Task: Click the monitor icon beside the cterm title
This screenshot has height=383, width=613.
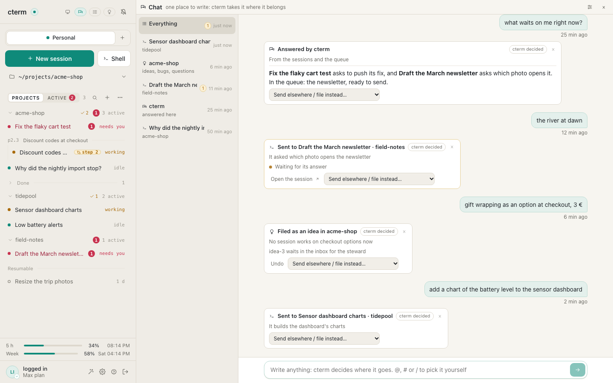Action: 67,12
